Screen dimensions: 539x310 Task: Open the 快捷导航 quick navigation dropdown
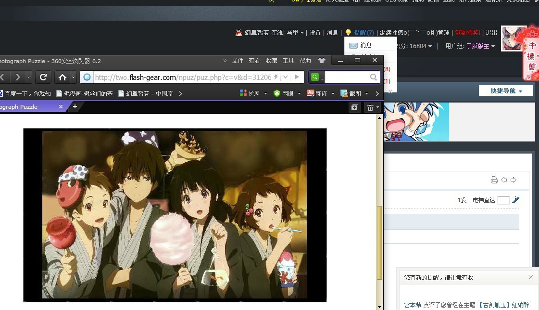[506, 90]
